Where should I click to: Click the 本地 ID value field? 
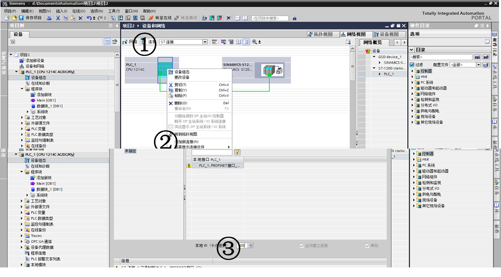pos(243,245)
